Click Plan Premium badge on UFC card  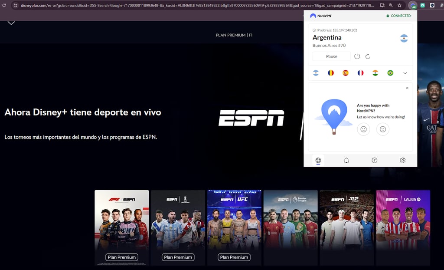pos(234,257)
